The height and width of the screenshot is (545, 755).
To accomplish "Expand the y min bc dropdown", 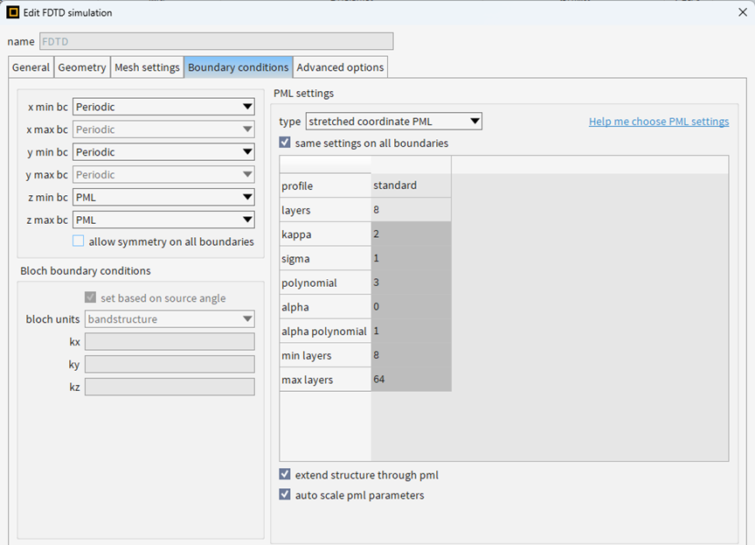I will tap(163, 152).
